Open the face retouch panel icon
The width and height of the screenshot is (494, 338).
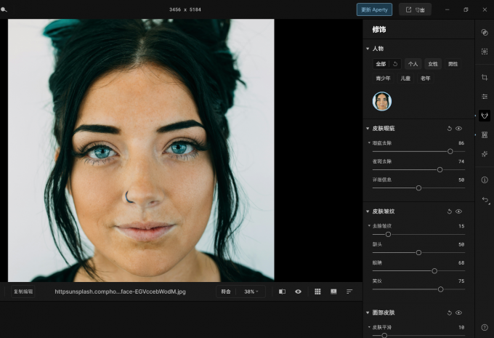coord(485,116)
